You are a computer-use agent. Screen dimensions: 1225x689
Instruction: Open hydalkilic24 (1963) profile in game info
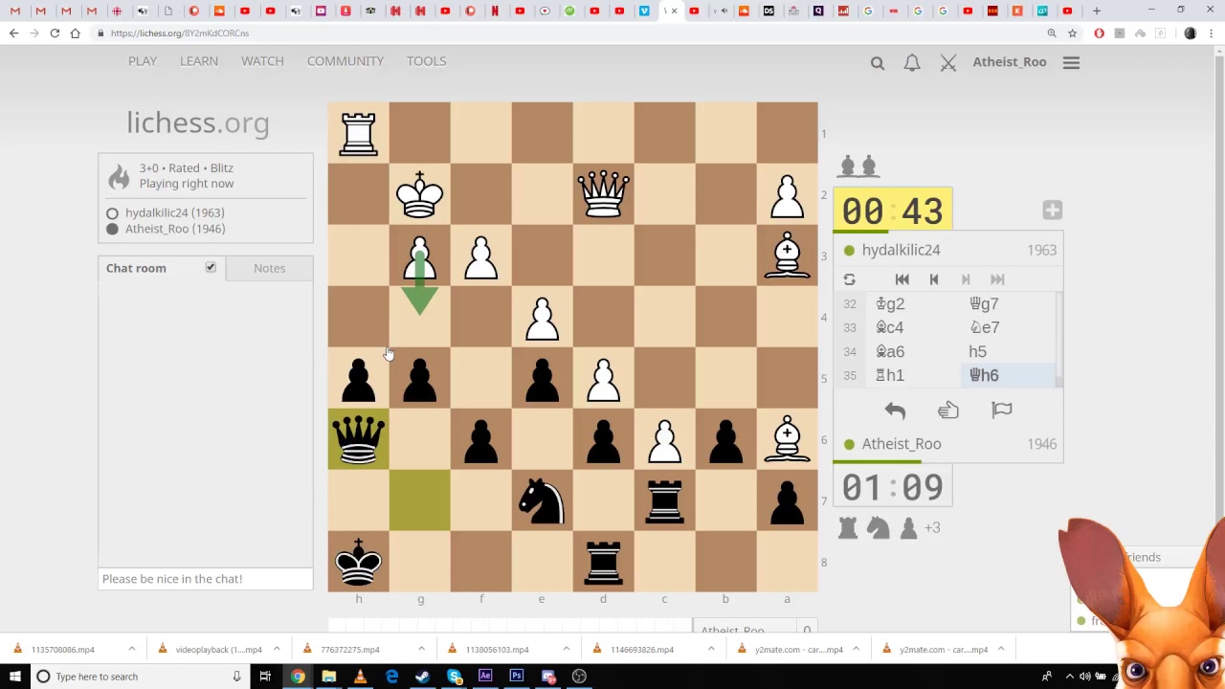pos(175,212)
